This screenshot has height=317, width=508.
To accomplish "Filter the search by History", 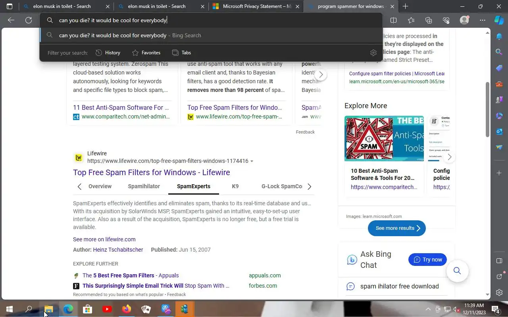I will (x=108, y=53).
